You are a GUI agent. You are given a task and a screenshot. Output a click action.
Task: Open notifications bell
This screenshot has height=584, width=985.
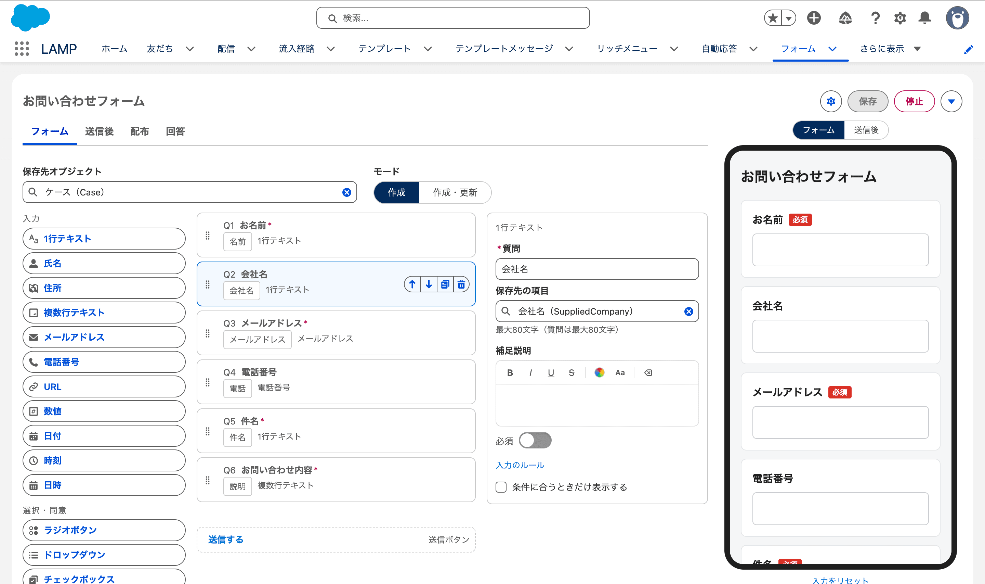click(924, 18)
